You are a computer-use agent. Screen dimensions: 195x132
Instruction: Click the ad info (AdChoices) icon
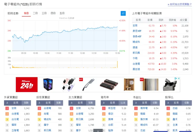(176, 78)
